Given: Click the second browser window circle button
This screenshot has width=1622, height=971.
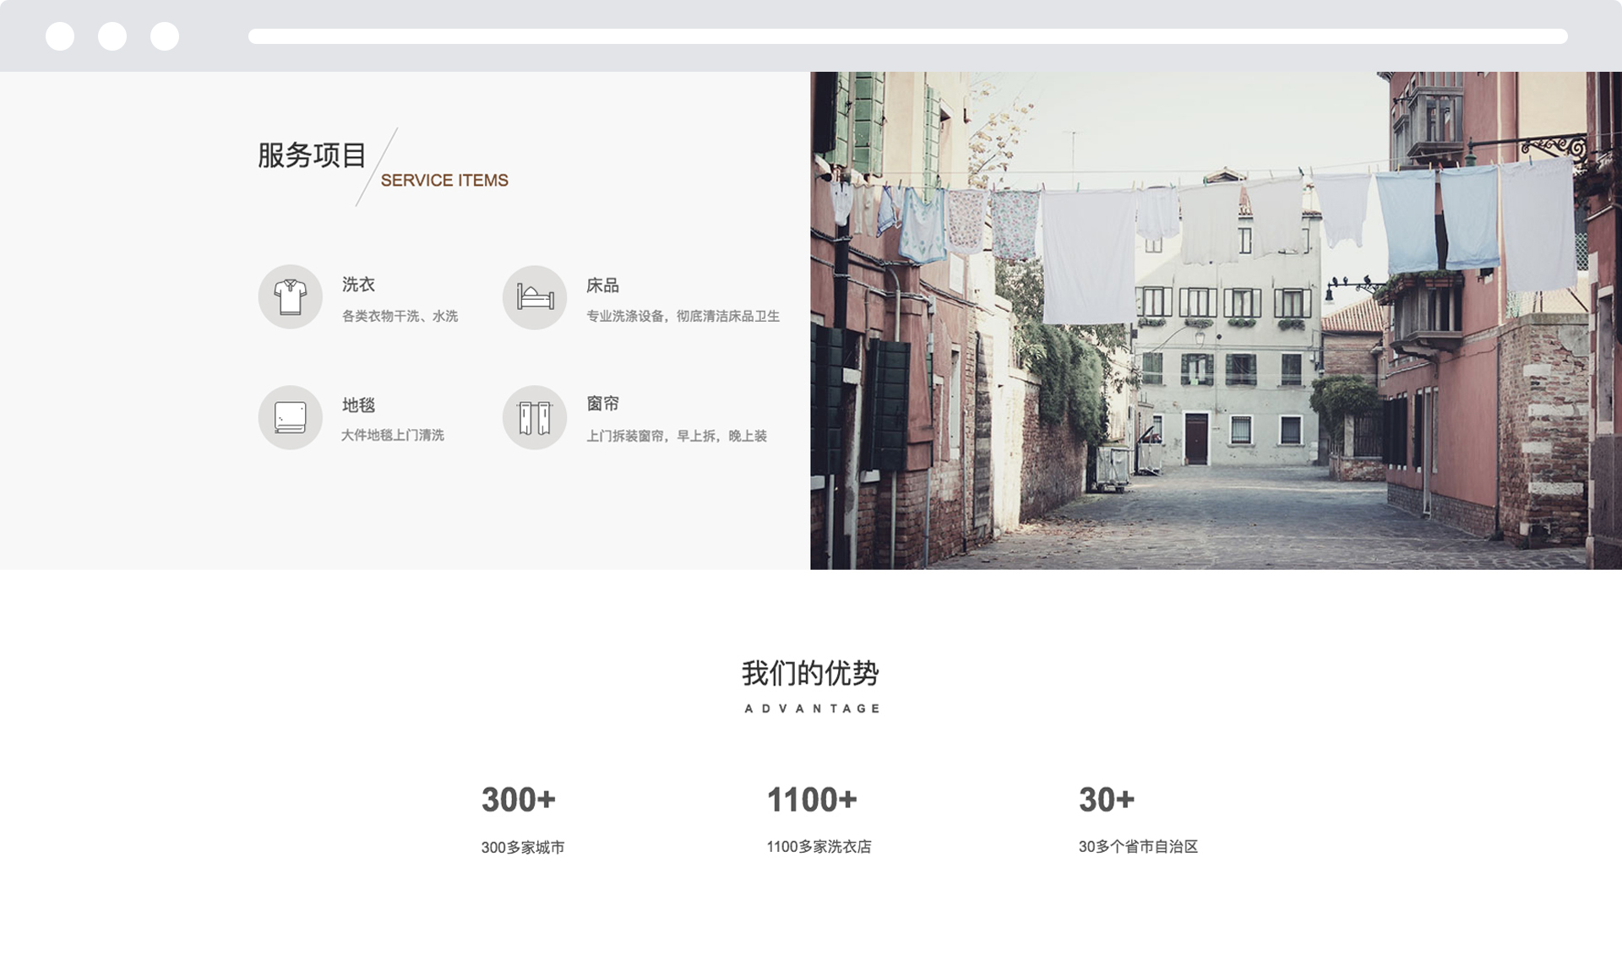Looking at the screenshot, I should [112, 36].
